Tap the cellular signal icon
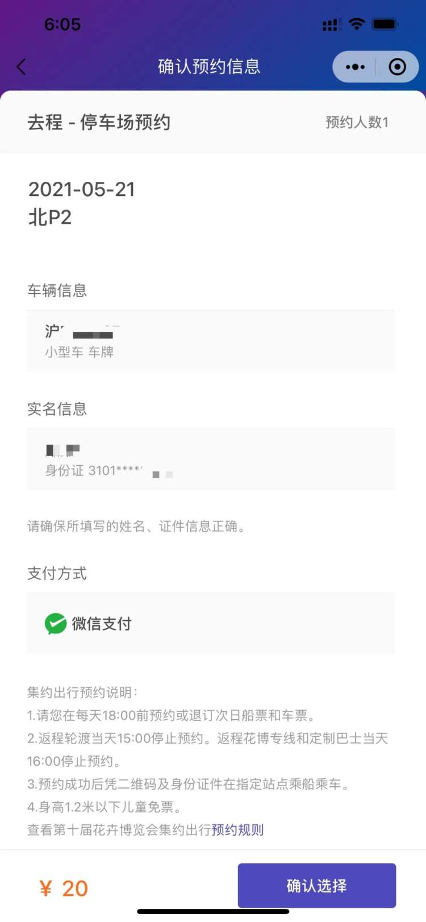Viewport: 426px width, 922px height. tap(331, 25)
